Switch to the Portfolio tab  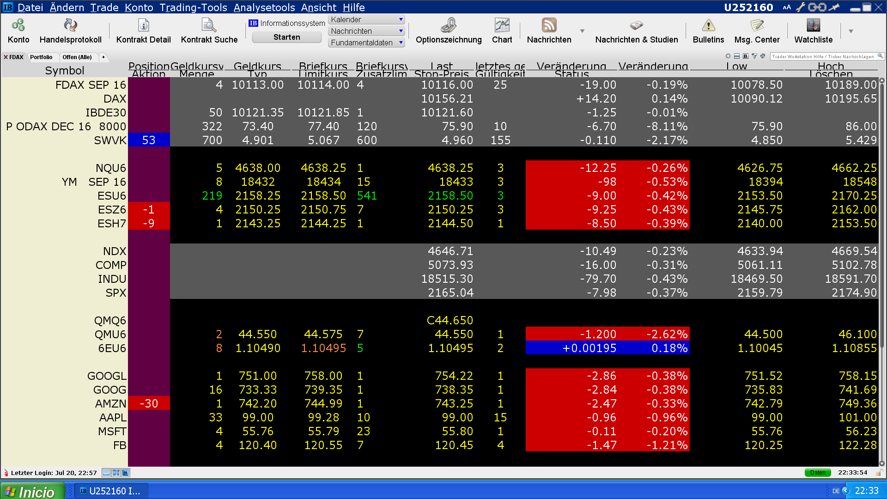41,57
